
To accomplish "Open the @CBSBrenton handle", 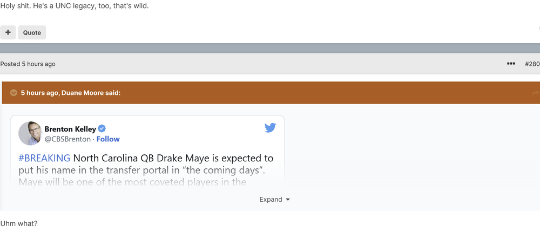I will coord(67,139).
